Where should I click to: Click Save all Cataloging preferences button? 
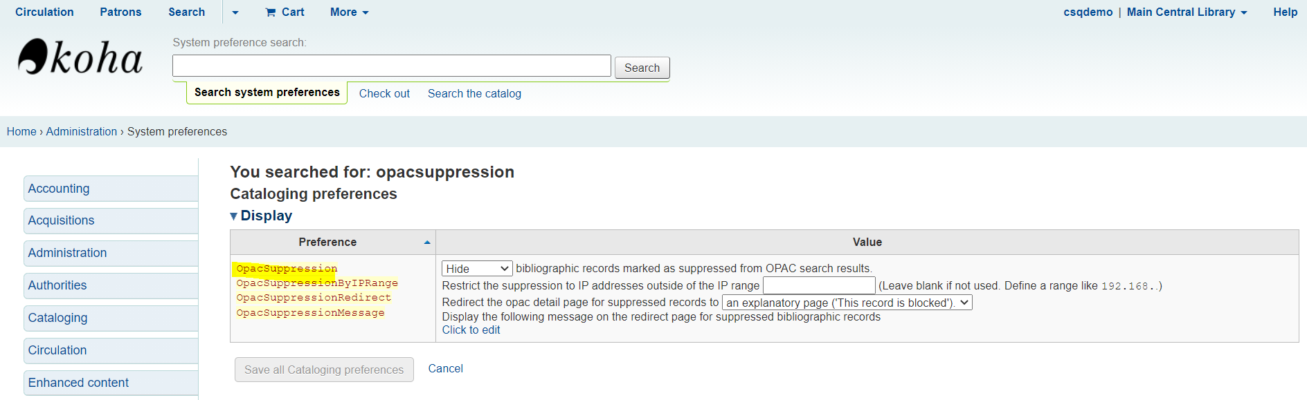(324, 370)
